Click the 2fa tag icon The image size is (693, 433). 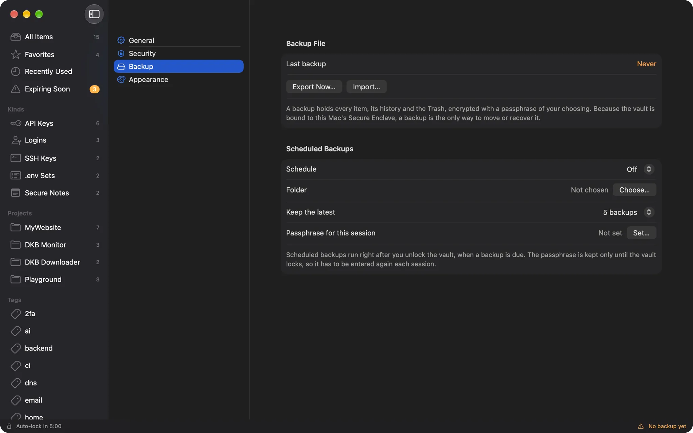(16, 314)
